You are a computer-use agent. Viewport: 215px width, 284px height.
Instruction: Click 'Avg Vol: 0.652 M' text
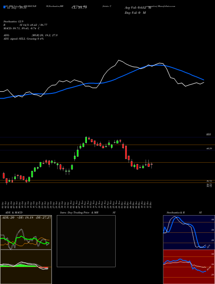[x=138, y=8]
